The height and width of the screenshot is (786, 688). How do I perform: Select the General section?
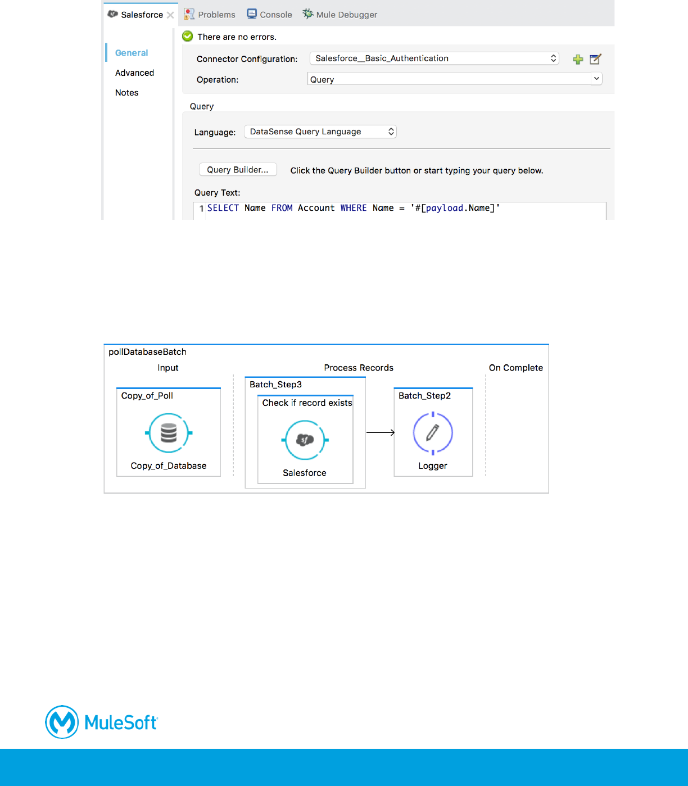[x=132, y=53]
